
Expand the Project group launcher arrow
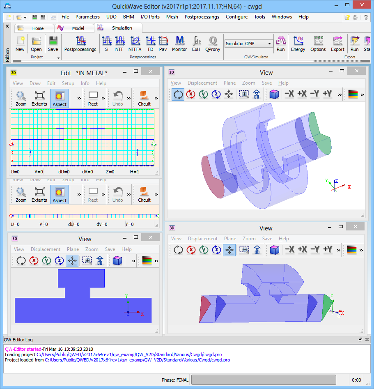click(58, 58)
